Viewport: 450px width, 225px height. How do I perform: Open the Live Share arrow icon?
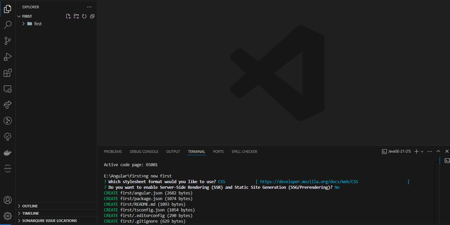coord(8,105)
